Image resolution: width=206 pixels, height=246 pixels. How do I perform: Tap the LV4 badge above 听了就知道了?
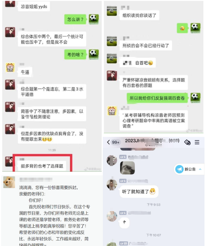pos(123,181)
